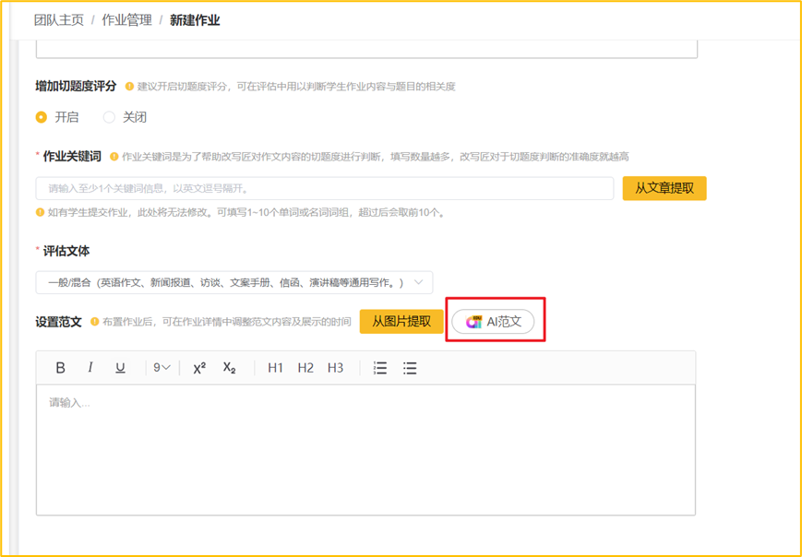Go to 作业管理 breadcrumb
This screenshot has width=802, height=557.
tap(126, 20)
